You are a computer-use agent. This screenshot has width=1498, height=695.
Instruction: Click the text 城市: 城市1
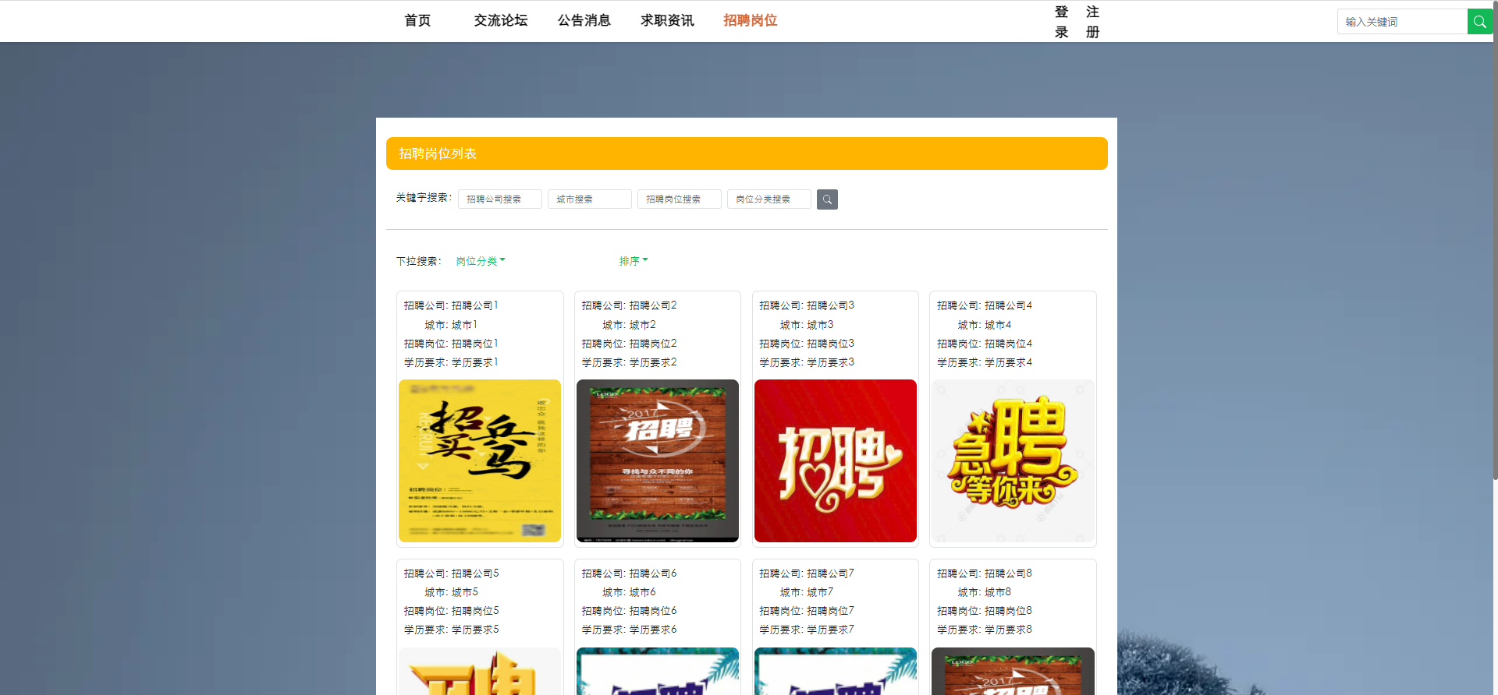click(451, 325)
